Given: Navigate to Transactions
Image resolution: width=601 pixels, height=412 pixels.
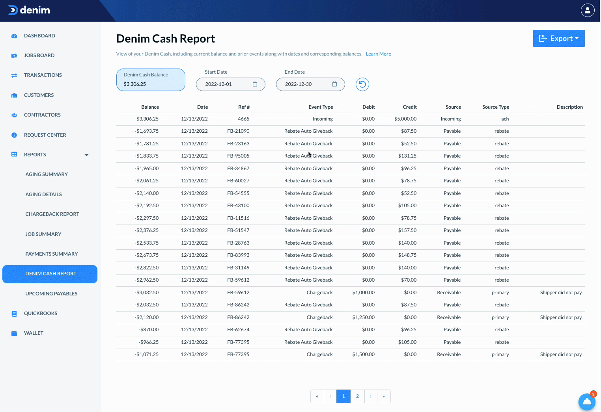Looking at the screenshot, I should (43, 75).
